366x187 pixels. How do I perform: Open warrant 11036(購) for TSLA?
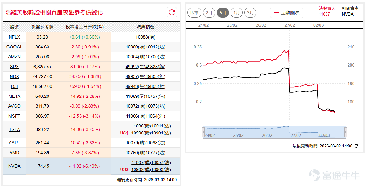(142, 126)
